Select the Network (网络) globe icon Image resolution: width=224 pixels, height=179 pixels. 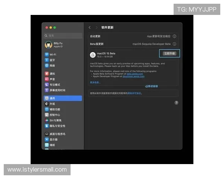pyautogui.click(x=47, y=66)
